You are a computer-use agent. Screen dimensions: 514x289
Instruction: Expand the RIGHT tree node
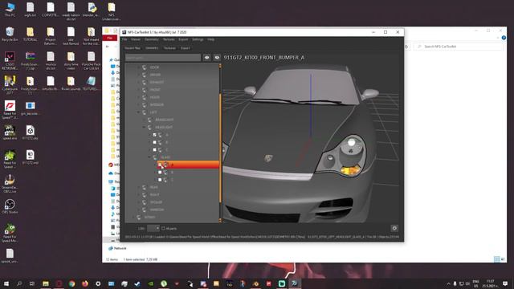click(x=138, y=194)
